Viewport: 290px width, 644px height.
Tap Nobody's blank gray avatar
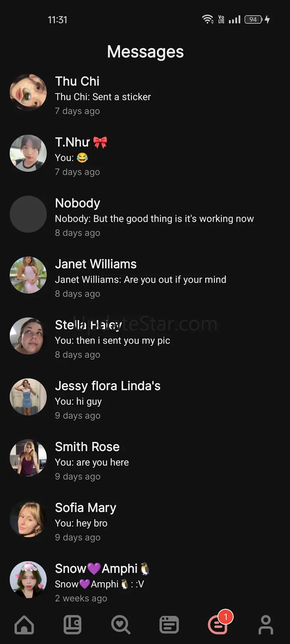(x=28, y=214)
